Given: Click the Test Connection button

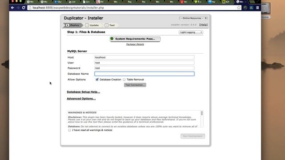Looking at the screenshot, I should click(x=135, y=85).
